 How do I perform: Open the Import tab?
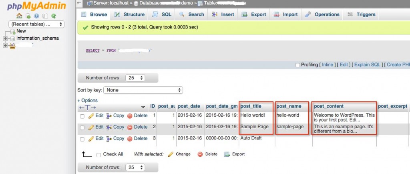285,14
